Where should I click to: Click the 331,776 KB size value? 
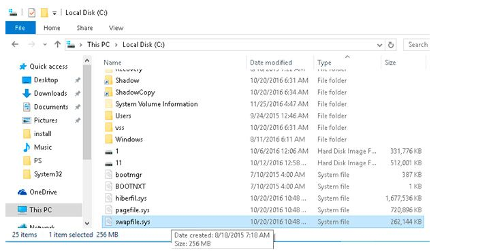[x=406, y=151]
